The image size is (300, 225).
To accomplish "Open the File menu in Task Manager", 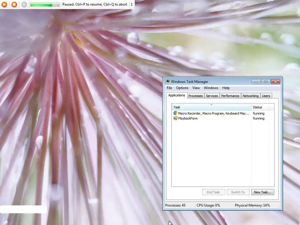I will click(x=169, y=88).
